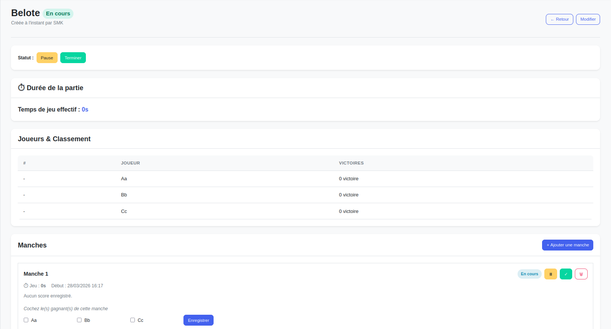
Task: Click the VICTOIRES column header
Action: (351, 163)
